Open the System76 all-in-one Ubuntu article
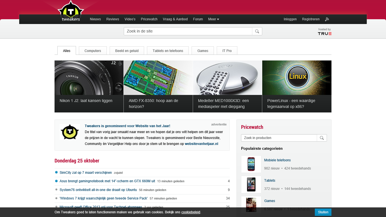 (x=98, y=190)
